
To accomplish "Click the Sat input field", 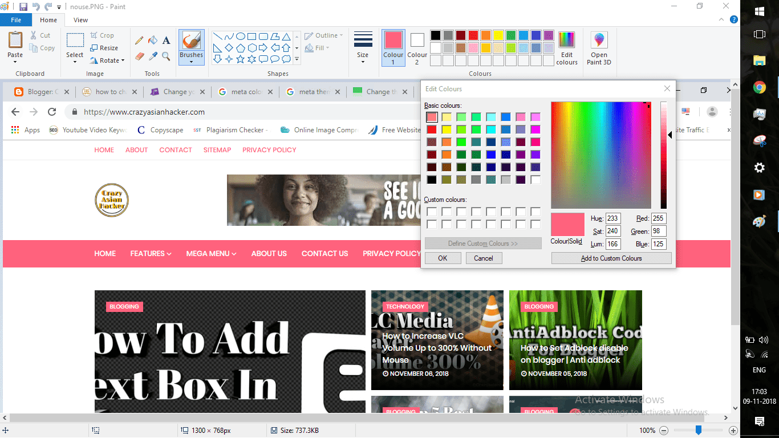I will (613, 231).
